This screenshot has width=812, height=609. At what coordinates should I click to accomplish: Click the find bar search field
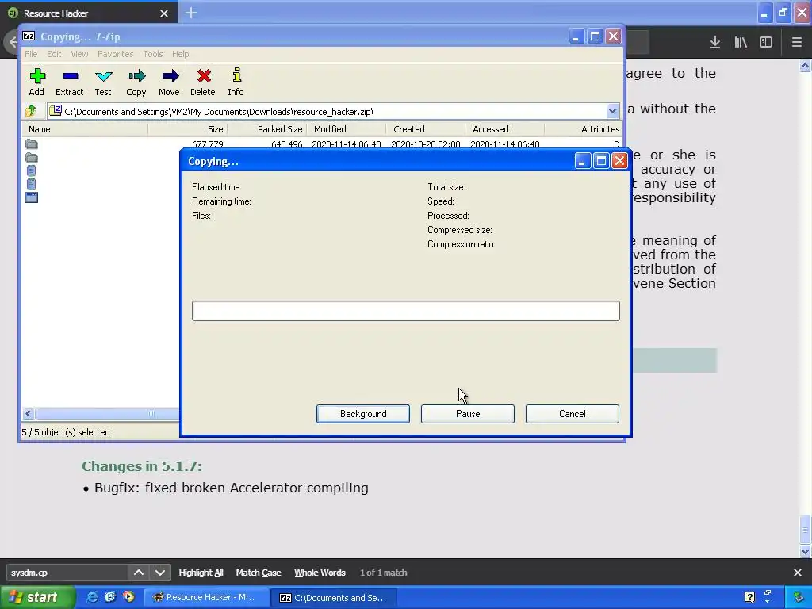click(67, 573)
